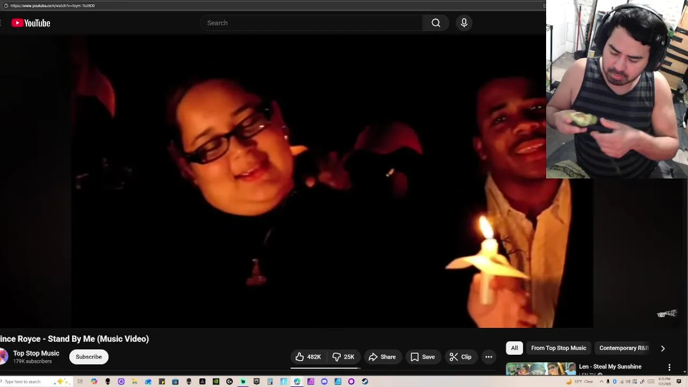Open Sticky Notes from the taskbar
The image size is (688, 387).
(162, 382)
